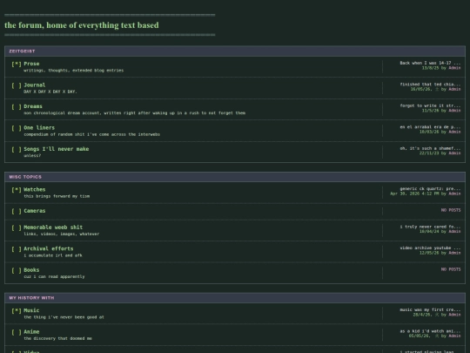
Task: Open the Prose forum
Action: pos(31,64)
